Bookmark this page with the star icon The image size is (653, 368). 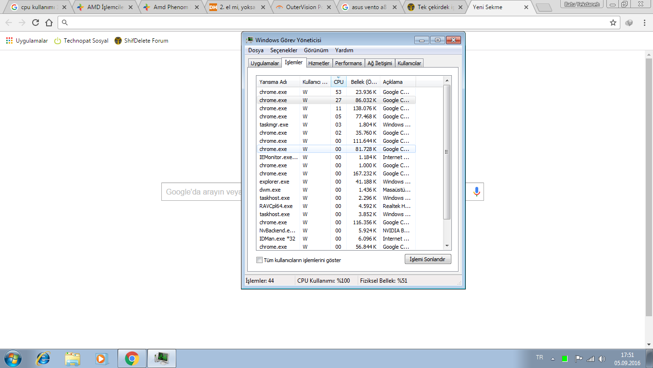pyautogui.click(x=613, y=23)
